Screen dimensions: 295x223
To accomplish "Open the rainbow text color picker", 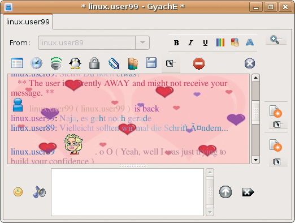I will point(220,42).
